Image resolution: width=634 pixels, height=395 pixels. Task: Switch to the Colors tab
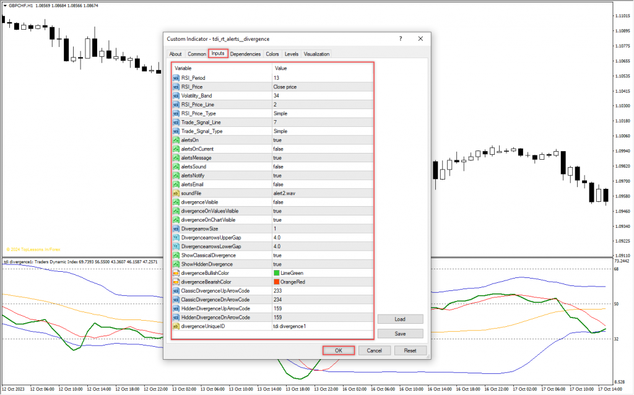(x=272, y=54)
